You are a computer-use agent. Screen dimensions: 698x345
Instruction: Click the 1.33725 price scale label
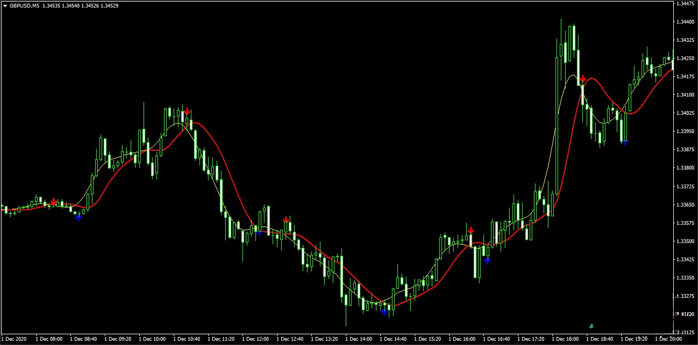[686, 187]
